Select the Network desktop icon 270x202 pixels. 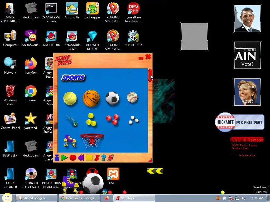pyautogui.click(x=10, y=66)
